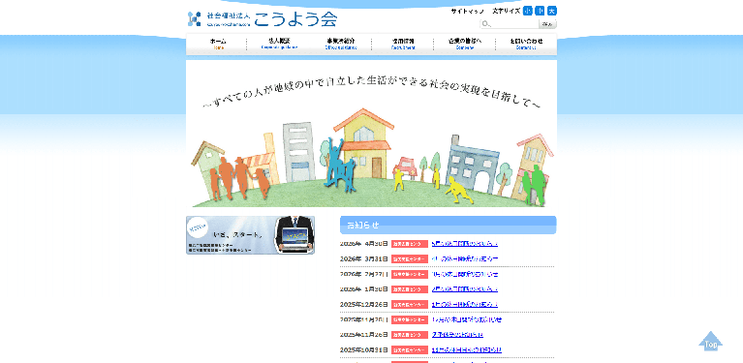Click the red category tag beside 2026年4月30日
The width and height of the screenshot is (743, 363).
point(410,244)
